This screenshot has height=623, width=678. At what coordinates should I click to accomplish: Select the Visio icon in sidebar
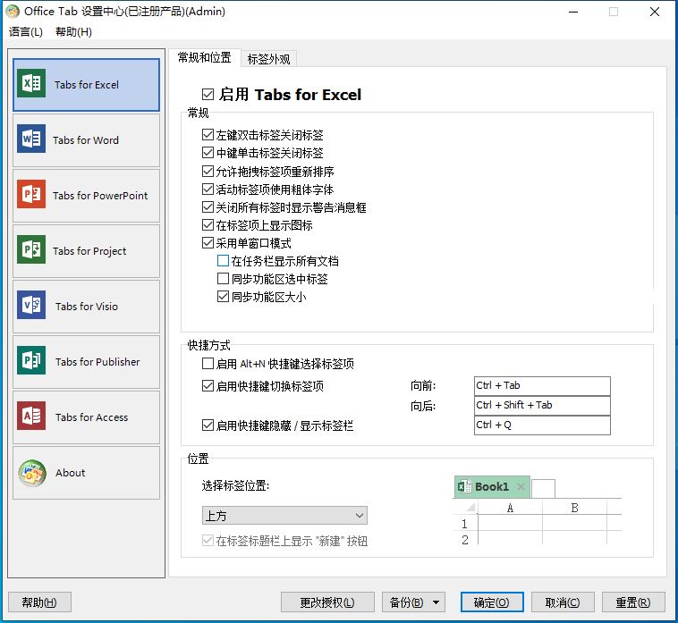pos(31,305)
